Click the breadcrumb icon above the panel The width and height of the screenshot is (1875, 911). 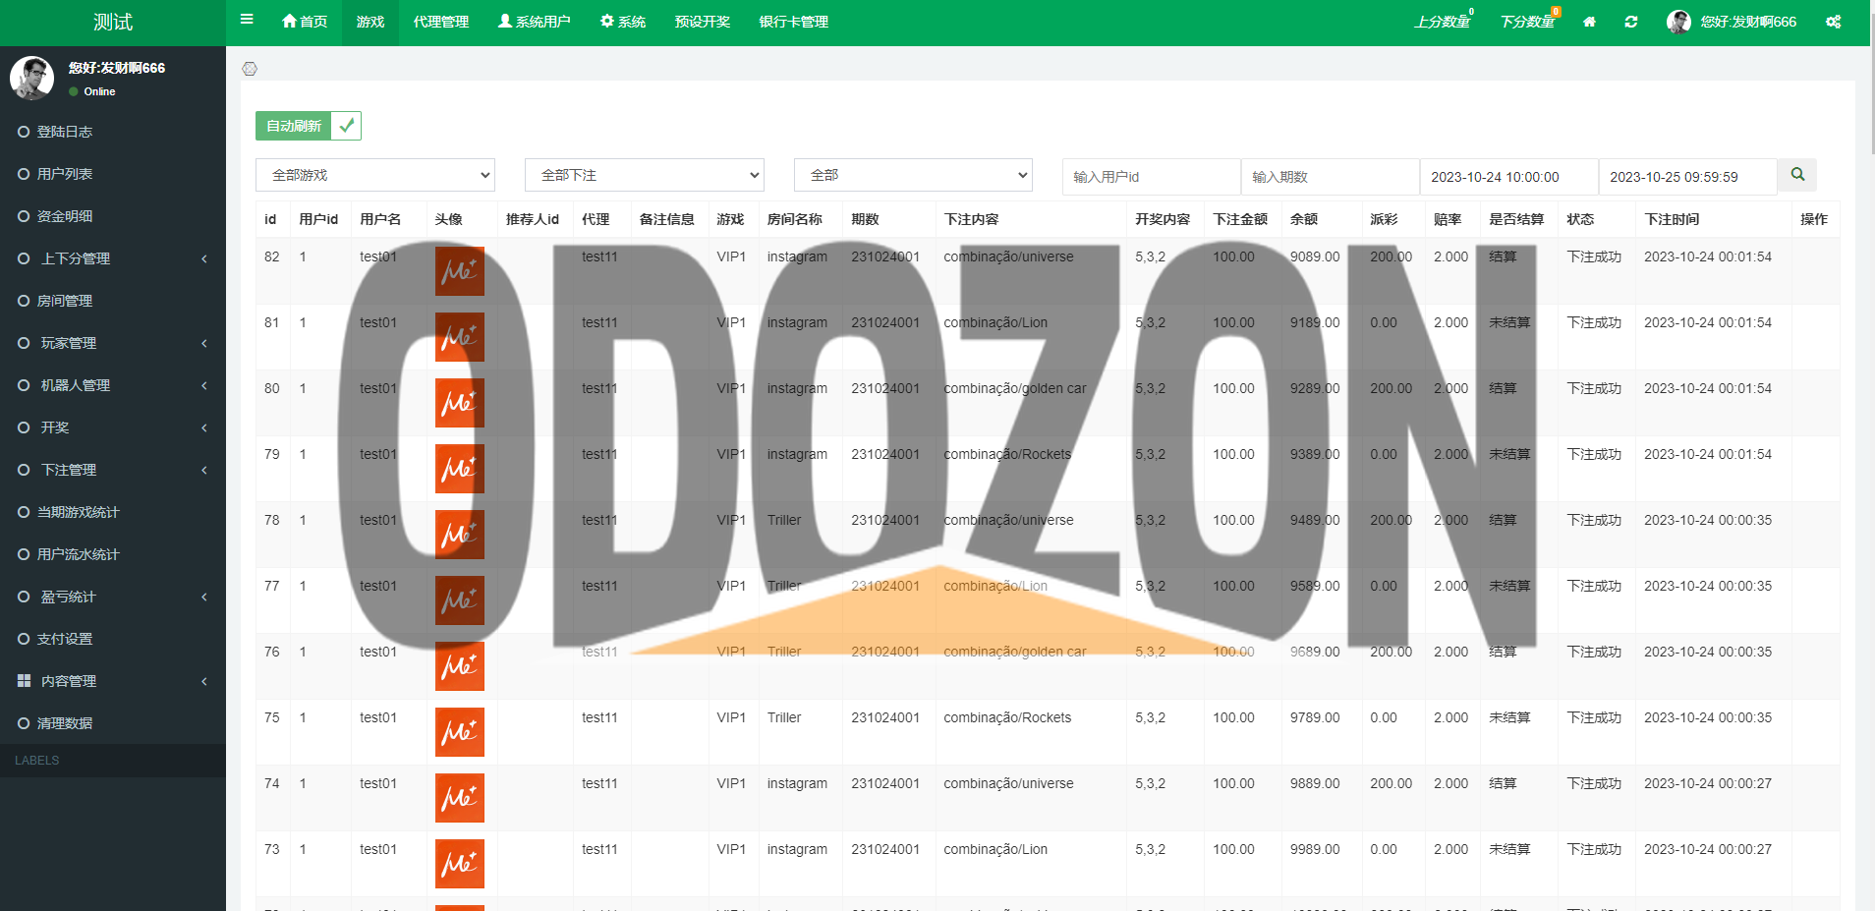coord(250,69)
